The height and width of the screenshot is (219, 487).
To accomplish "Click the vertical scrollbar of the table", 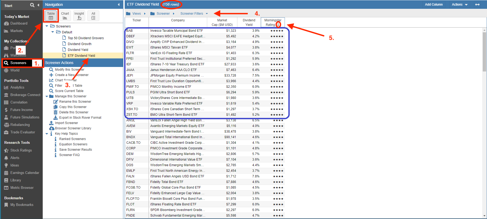I will (x=484, y=52).
